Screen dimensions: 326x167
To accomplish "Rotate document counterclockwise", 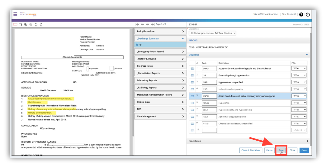I will [x=36, y=24].
